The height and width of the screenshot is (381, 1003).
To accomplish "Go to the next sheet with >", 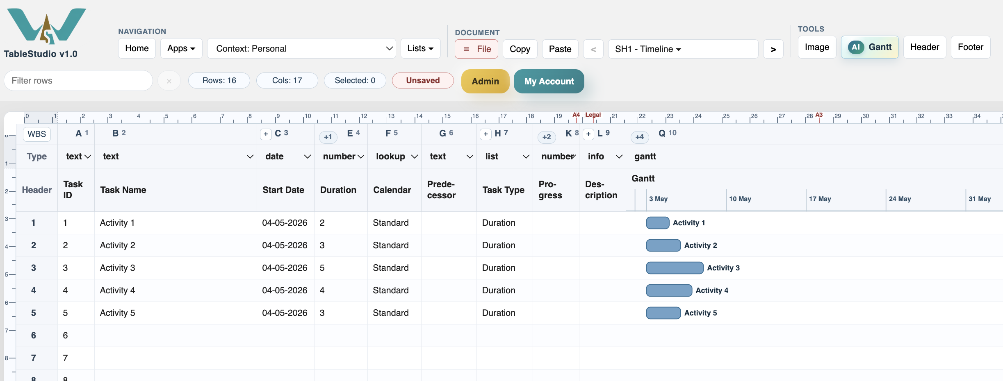I will click(773, 49).
